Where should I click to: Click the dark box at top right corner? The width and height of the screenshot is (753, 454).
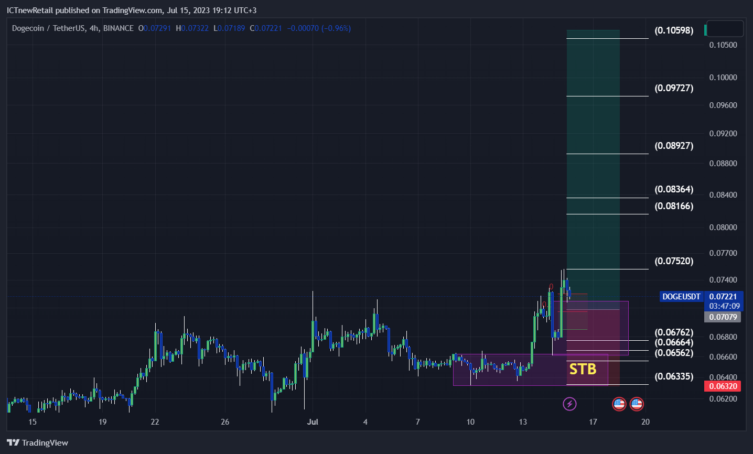click(725, 28)
